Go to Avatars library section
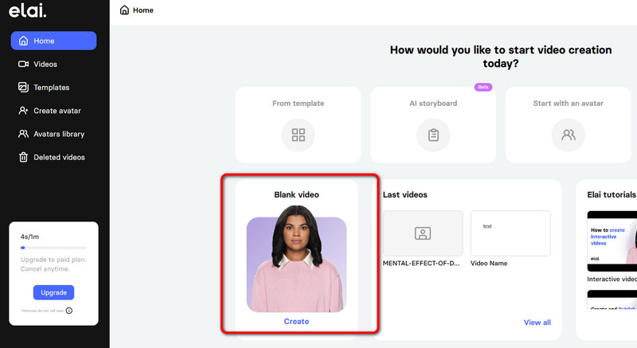 pos(58,134)
